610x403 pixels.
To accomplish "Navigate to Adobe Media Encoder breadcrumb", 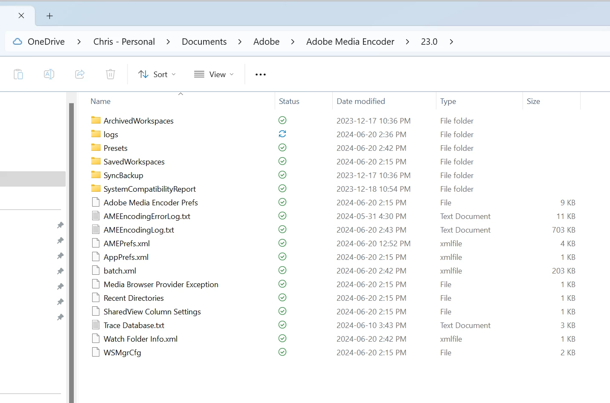I will 350,41.
